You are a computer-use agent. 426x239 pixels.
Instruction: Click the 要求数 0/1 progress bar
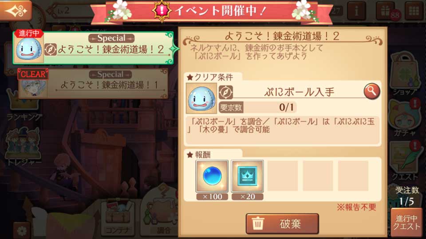click(257, 107)
